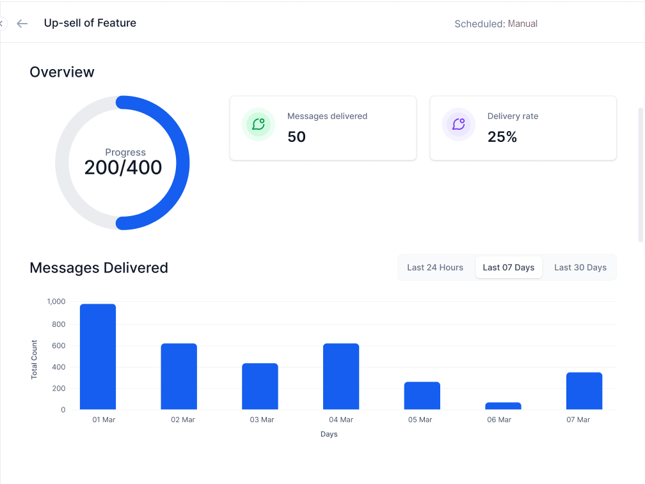Click the purple Delivery rate icon

[458, 124]
